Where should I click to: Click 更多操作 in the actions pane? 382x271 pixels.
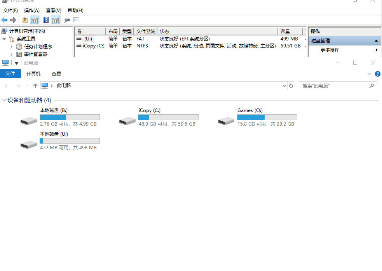pos(330,50)
